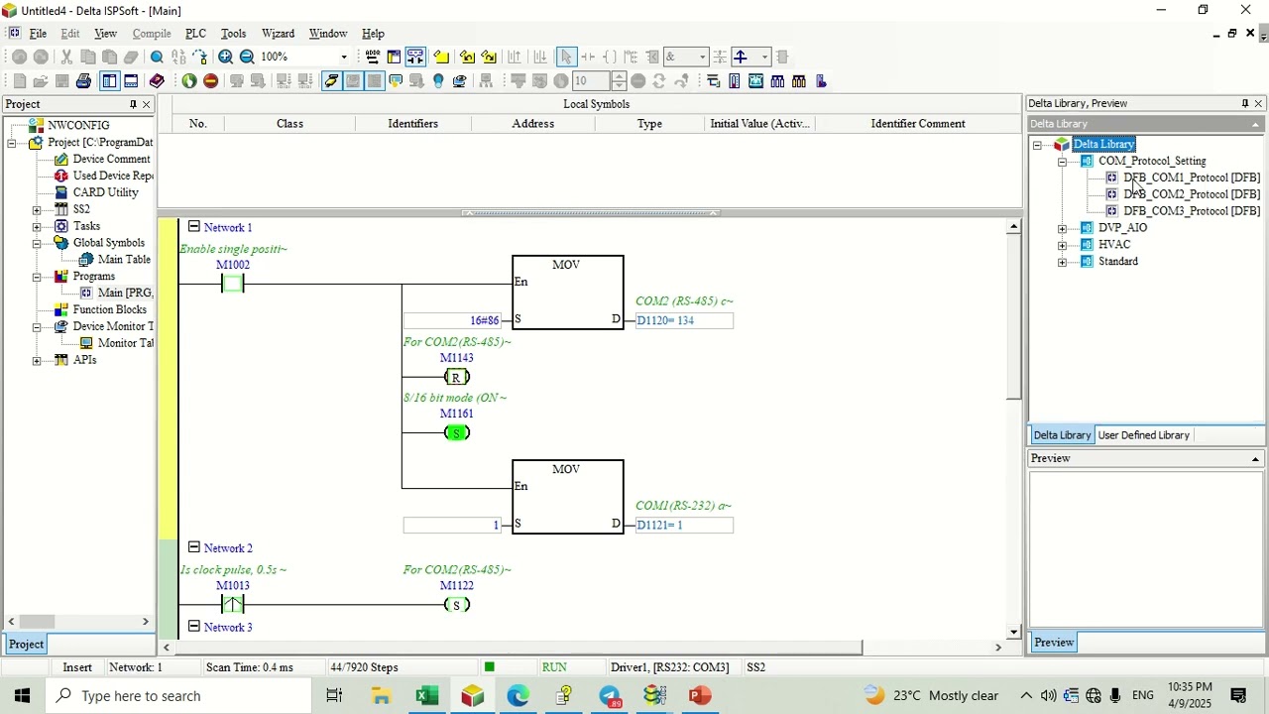Open the rising edge contact type dropdown
1269x714 pixels.
tap(763, 57)
